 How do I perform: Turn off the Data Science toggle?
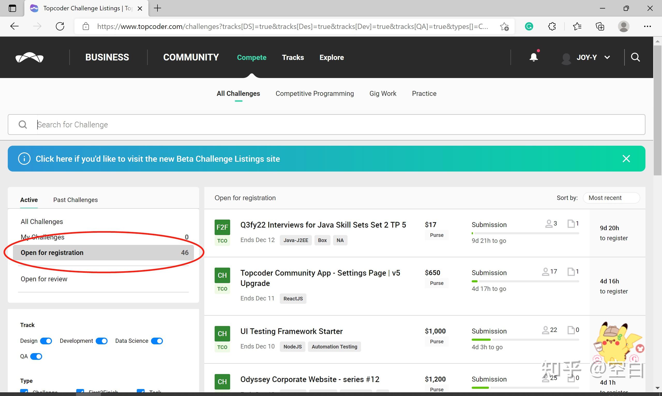tap(157, 341)
